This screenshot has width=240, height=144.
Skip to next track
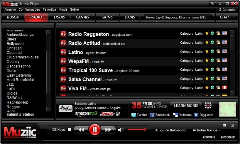click(x=108, y=130)
